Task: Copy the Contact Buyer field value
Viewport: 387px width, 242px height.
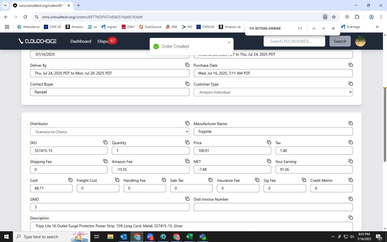Action: 187,84
